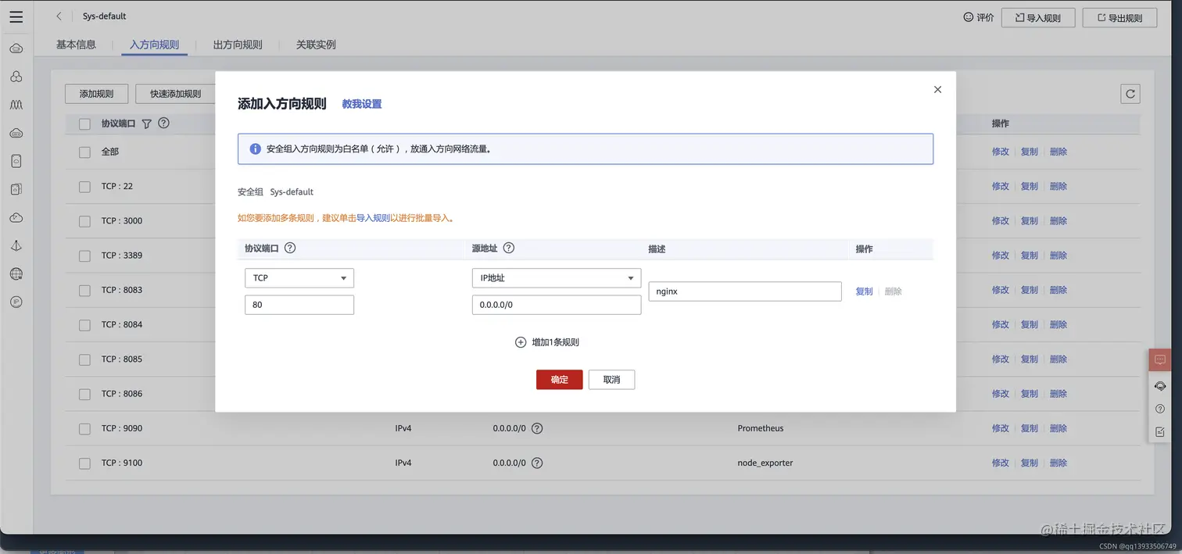Click the 导入规则 button at top
The width and height of the screenshot is (1182, 554).
click(1038, 17)
